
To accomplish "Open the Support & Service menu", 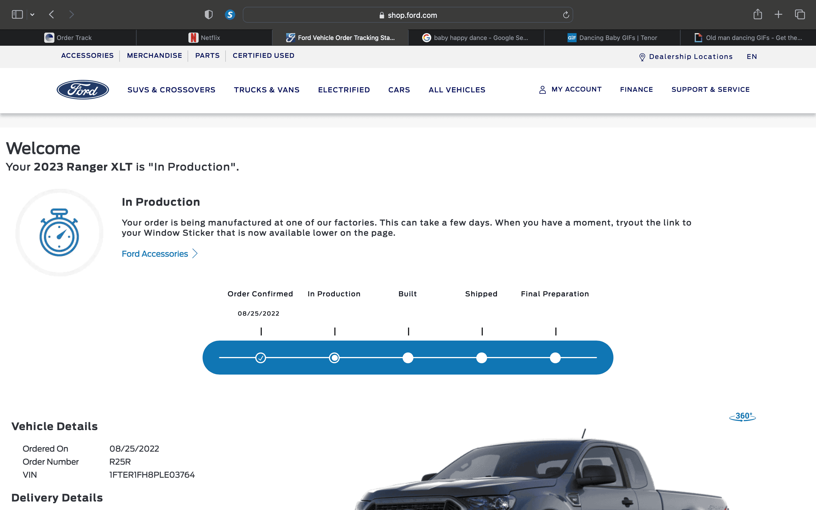I will tap(711, 90).
